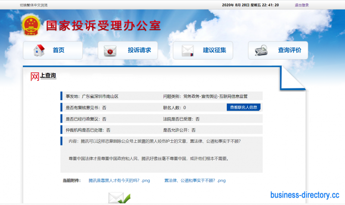
Task: Click the 国家投诉受理办公室 site title
Action: pos(103,26)
